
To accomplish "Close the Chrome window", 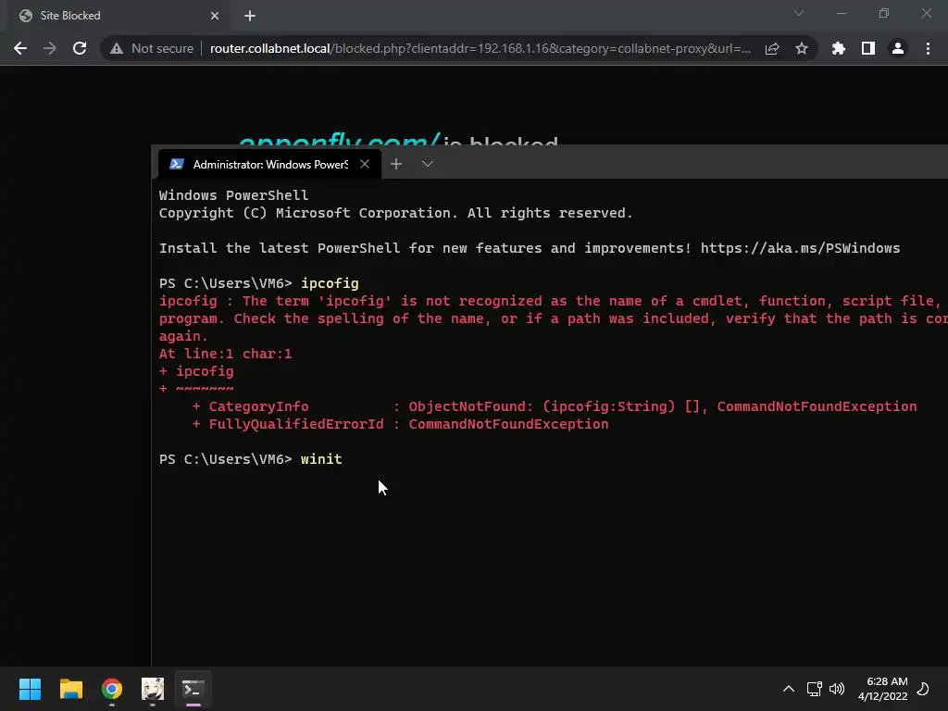I will click(926, 13).
